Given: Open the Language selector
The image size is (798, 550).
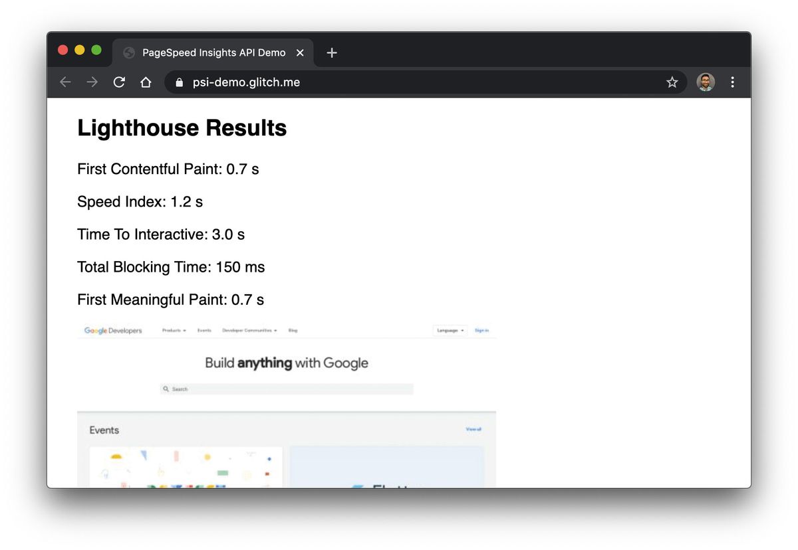Looking at the screenshot, I should coord(450,330).
